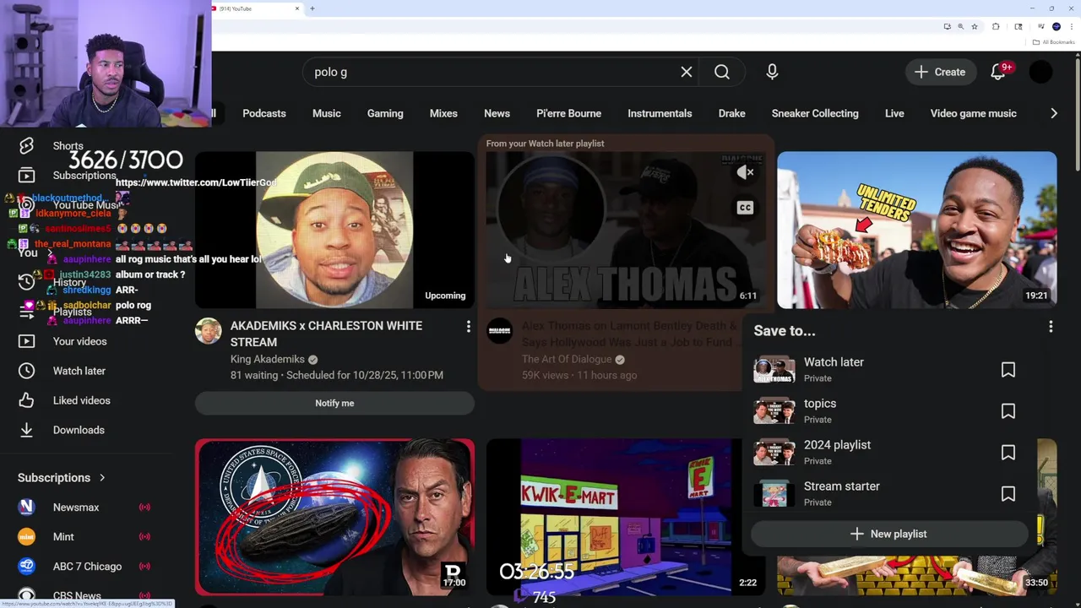This screenshot has width=1081, height=608.
Task: Open a new browser tab with plus
Action: (312, 8)
